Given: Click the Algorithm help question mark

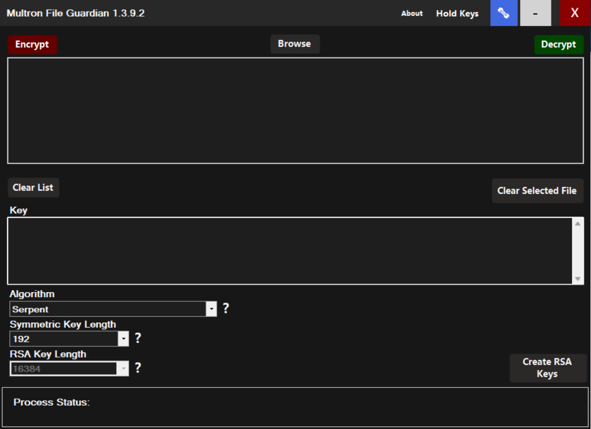Looking at the screenshot, I should click(226, 308).
